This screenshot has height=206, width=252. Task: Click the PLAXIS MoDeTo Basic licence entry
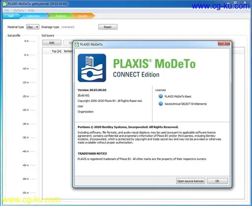tap(178, 97)
